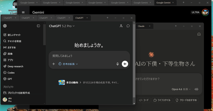Image resolution: width=213 pixels, height=111 pixels.
Task: Open Codex from the sidebar
Action: 9,73
